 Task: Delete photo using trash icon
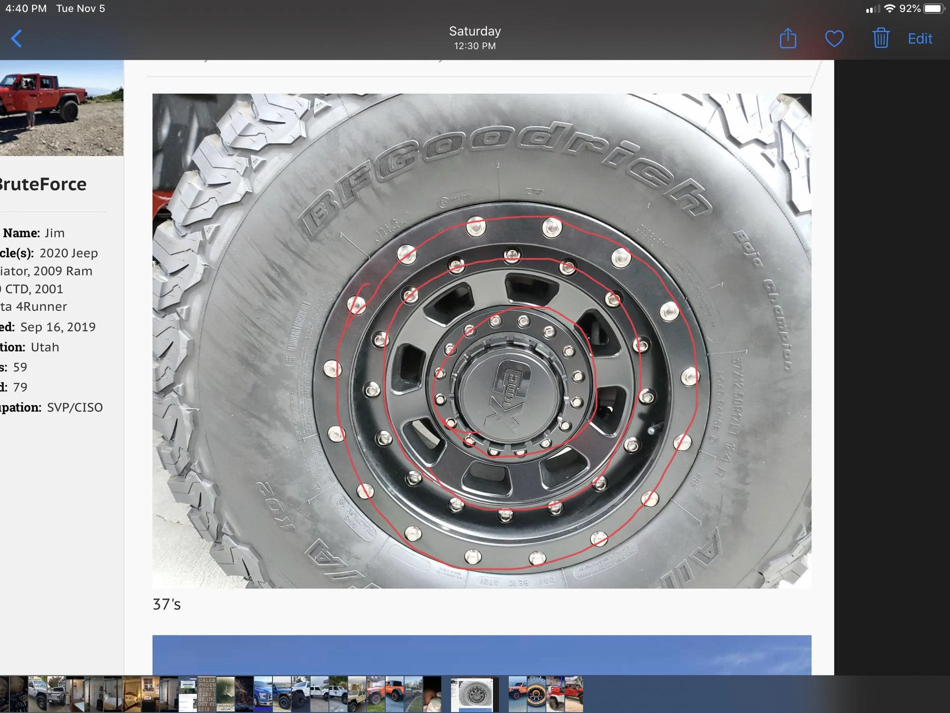[x=880, y=38]
